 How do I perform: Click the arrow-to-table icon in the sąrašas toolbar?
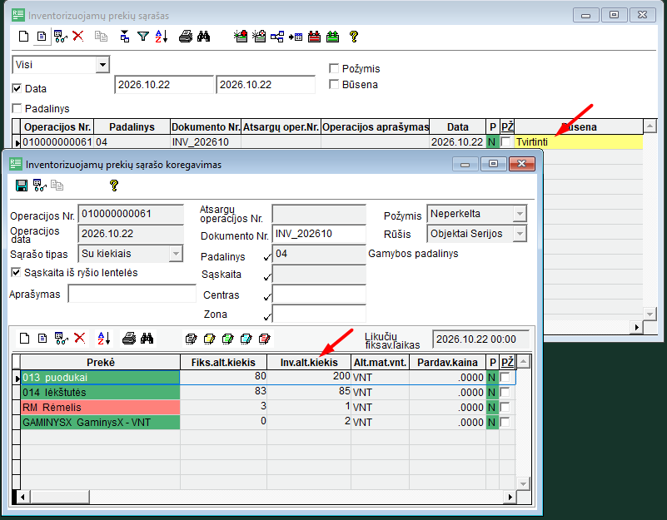[x=296, y=37]
